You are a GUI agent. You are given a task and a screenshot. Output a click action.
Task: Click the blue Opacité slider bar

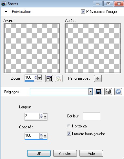[x=36, y=139]
